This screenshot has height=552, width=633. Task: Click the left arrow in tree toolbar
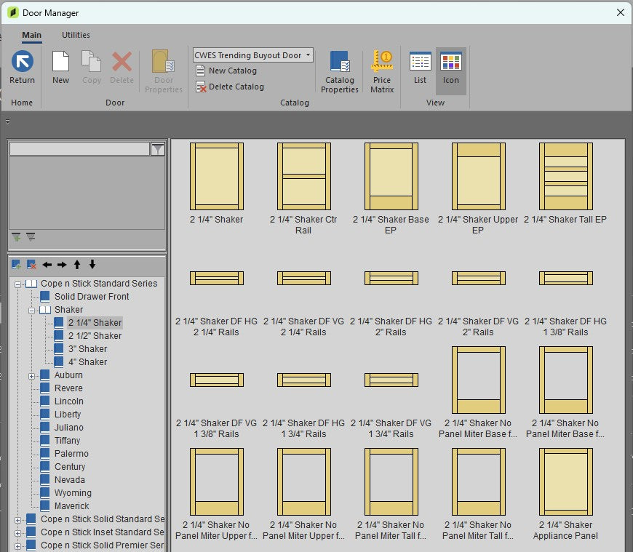click(x=47, y=265)
